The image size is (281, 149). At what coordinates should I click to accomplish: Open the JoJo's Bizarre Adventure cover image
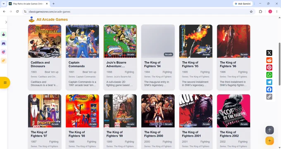pyautogui.click(x=120, y=41)
